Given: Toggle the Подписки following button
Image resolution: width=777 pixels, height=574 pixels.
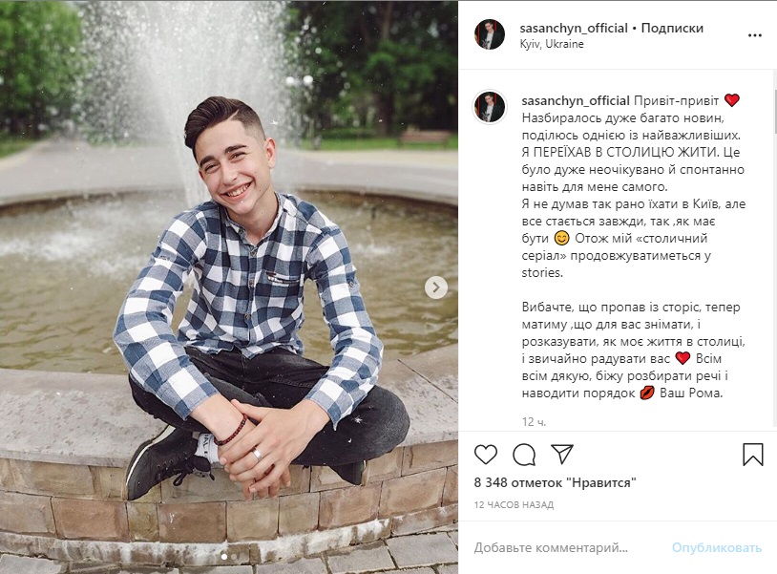Looking at the screenshot, I should 672,29.
